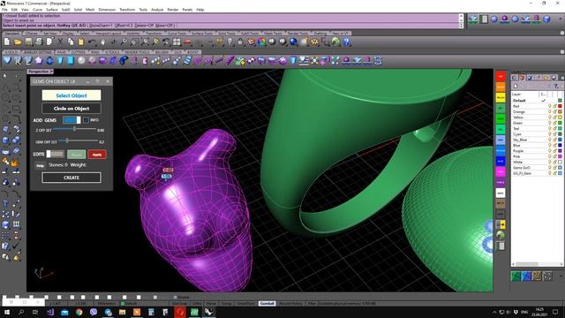
Task: Toggle lock icon for Green layer
Action: tap(554, 123)
